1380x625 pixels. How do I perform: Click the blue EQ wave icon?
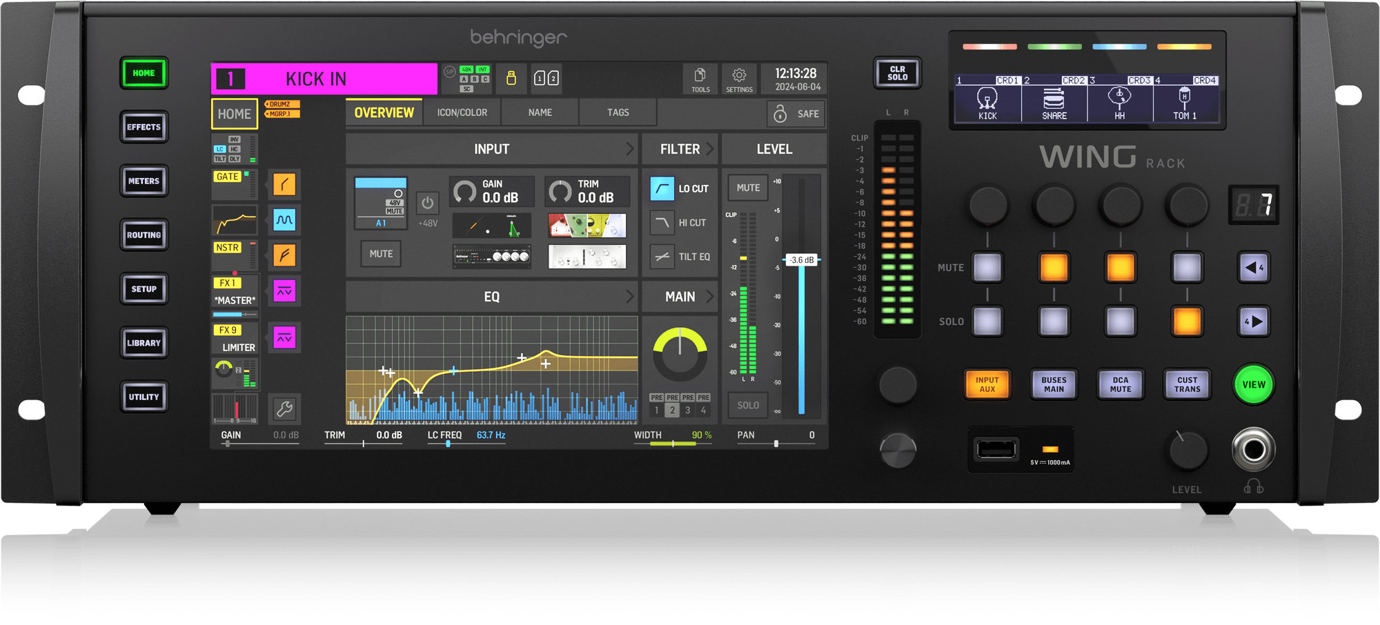point(284,220)
